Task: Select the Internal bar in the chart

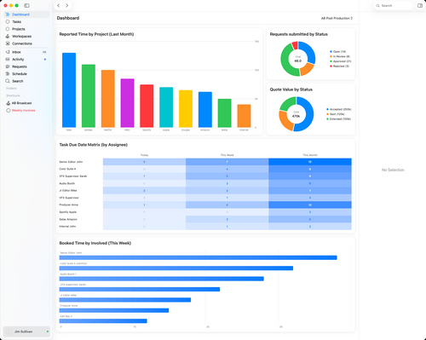Action: click(244, 116)
